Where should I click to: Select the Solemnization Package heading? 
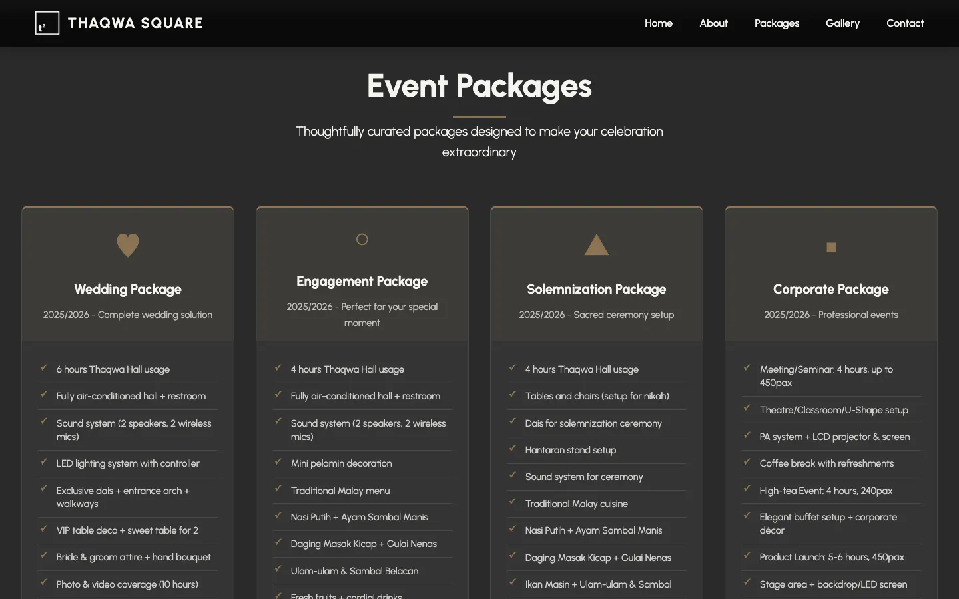[x=597, y=289]
